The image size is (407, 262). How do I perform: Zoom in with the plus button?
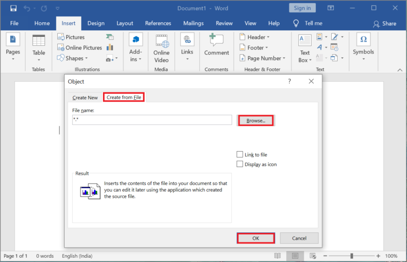click(x=378, y=256)
